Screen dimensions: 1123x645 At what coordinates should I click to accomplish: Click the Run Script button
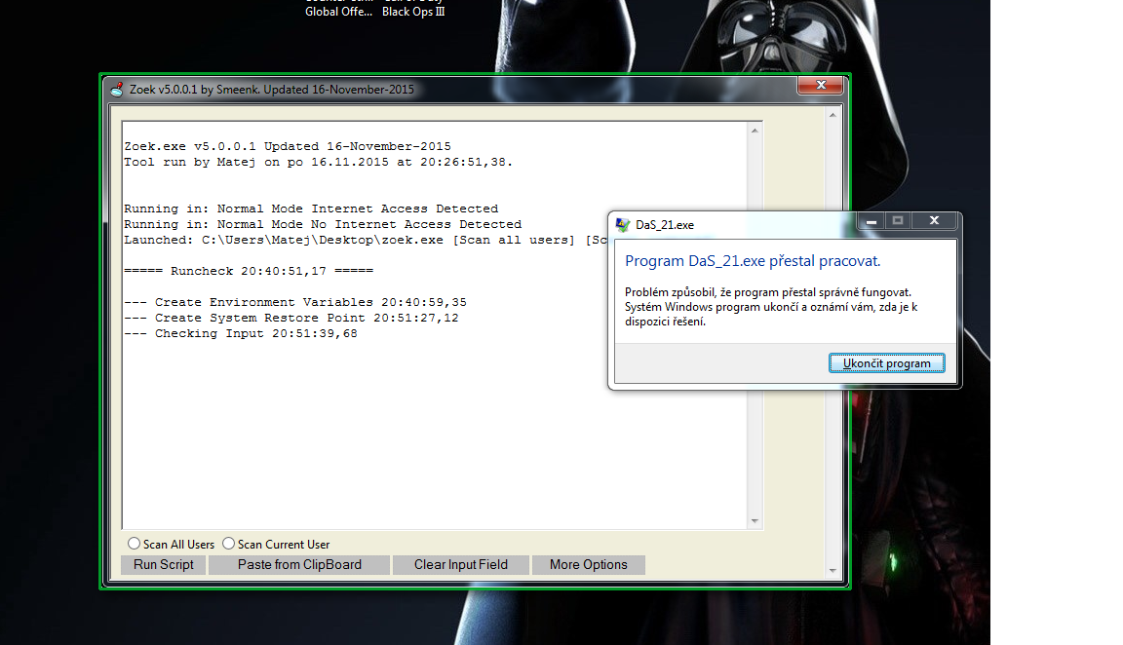pyautogui.click(x=164, y=565)
